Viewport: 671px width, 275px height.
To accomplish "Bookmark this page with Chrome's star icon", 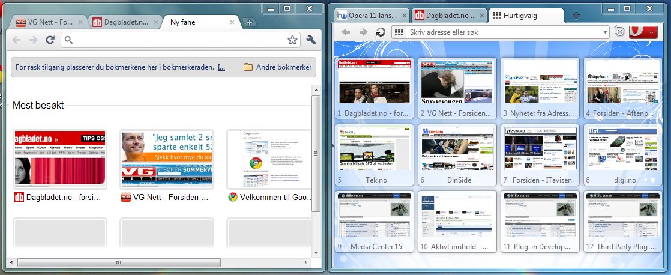I will point(292,40).
